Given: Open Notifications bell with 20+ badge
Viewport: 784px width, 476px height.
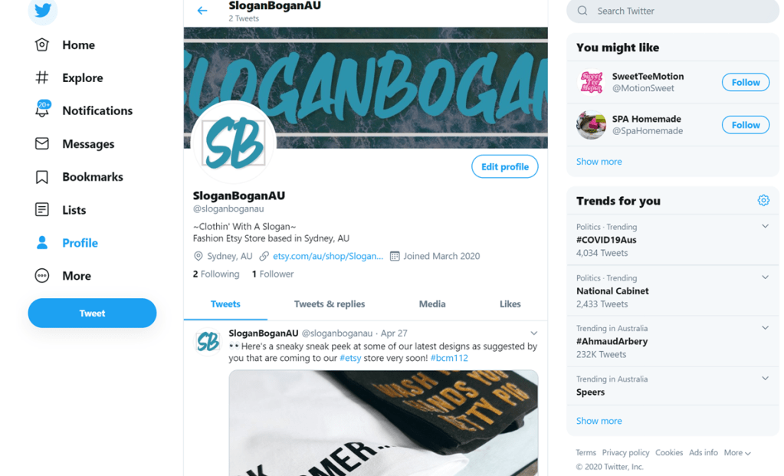Looking at the screenshot, I should (x=42, y=109).
